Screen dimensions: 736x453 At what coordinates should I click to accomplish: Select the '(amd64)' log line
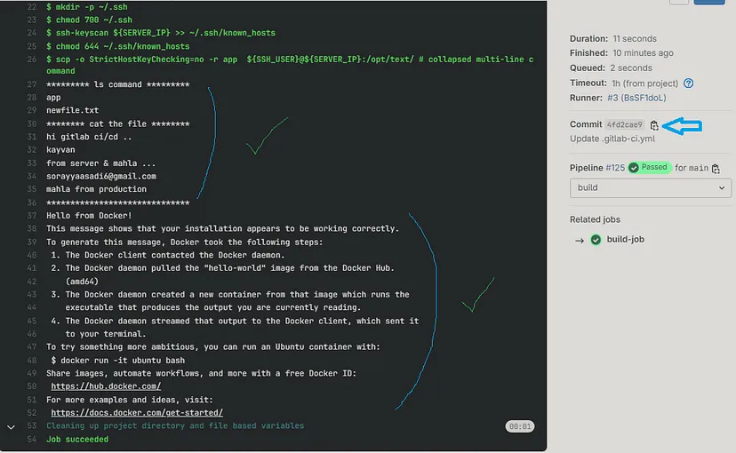(82, 282)
